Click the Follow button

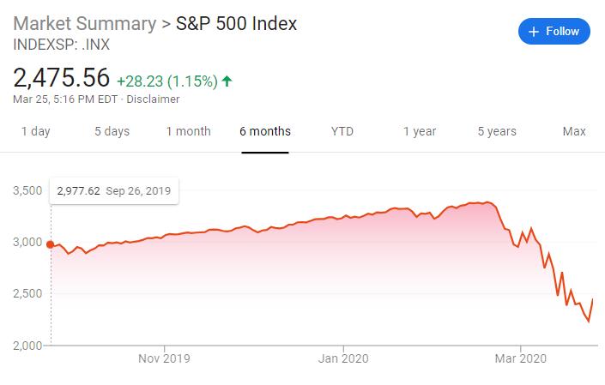click(554, 32)
